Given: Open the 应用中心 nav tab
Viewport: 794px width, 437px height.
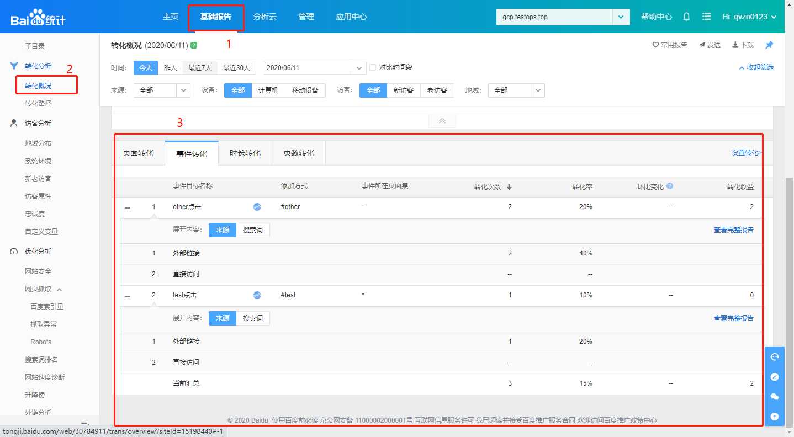Looking at the screenshot, I should (x=351, y=17).
